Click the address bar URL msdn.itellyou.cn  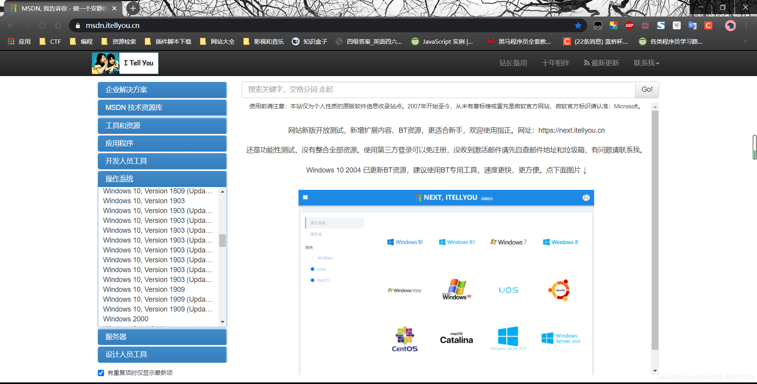coord(113,26)
